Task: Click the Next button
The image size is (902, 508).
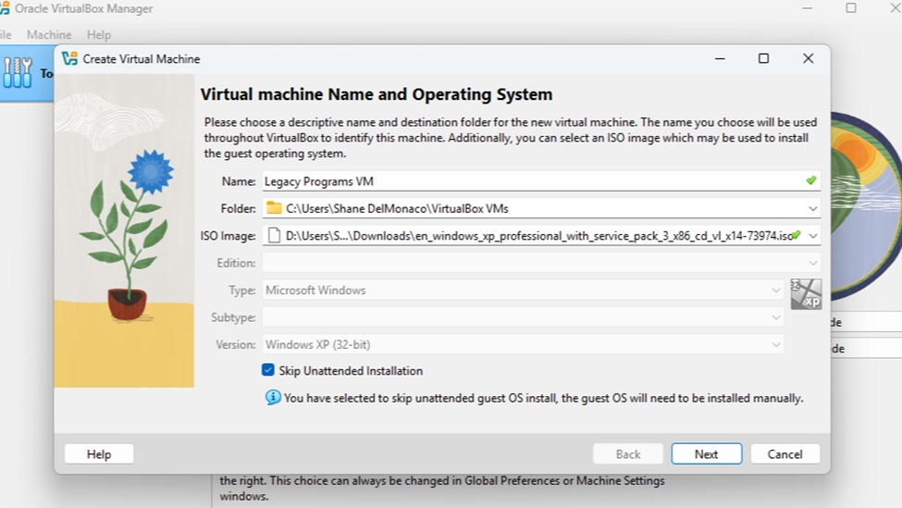Action: pyautogui.click(x=706, y=454)
